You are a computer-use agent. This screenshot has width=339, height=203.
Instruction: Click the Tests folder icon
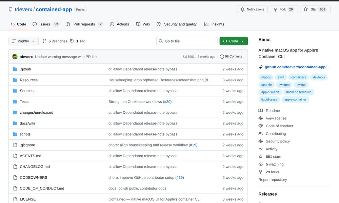15,101
